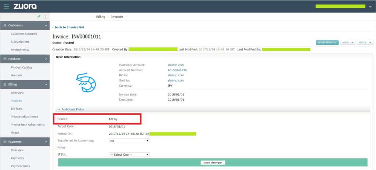Open the 請求元 Select One dropdown
The width and height of the screenshot is (376, 170).
point(129,155)
